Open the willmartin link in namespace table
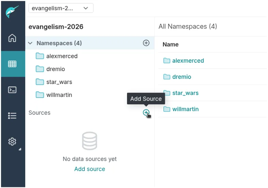The image size is (268, 188). (x=185, y=109)
